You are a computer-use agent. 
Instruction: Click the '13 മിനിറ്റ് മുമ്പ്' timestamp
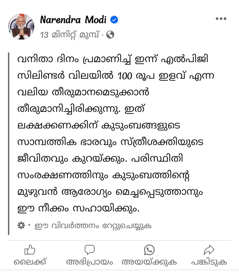tap(70, 34)
